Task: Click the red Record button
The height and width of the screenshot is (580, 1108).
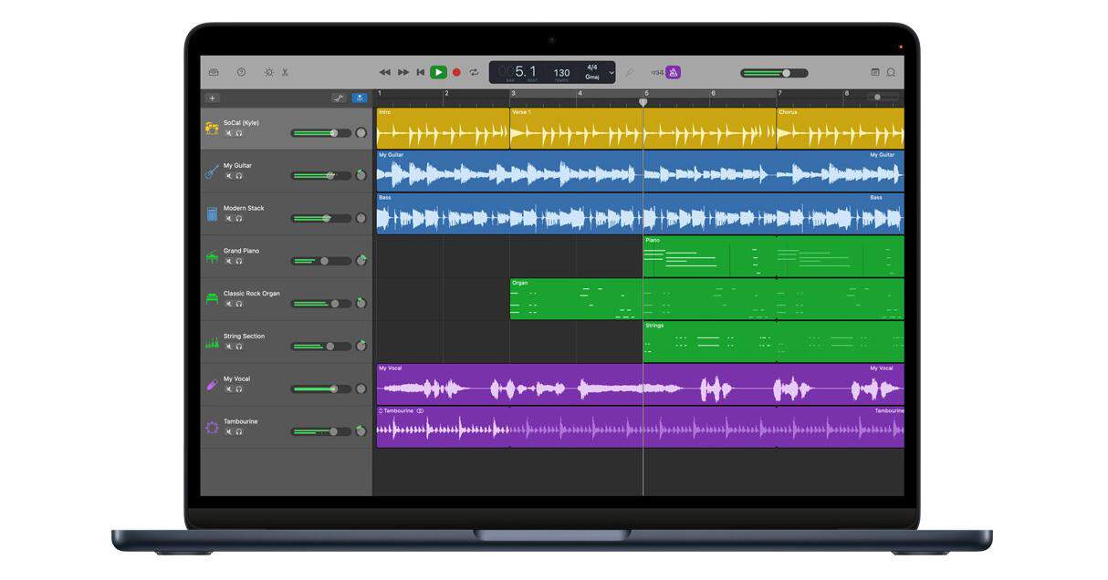Action: click(456, 72)
